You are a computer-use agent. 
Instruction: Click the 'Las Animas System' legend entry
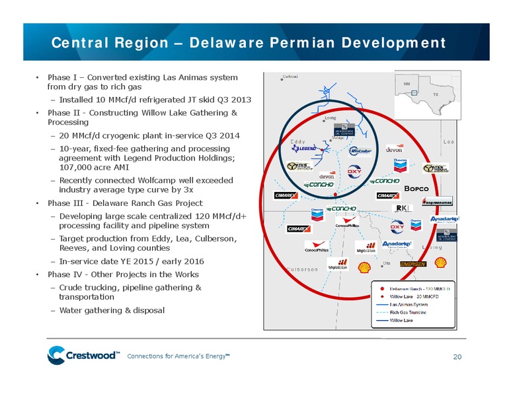(402, 304)
